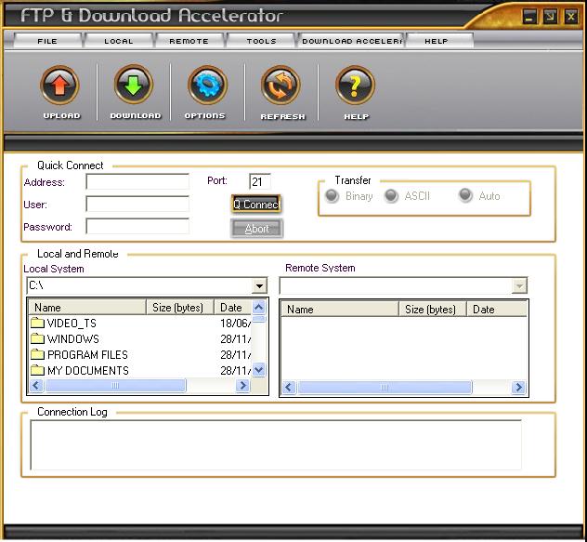This screenshot has height=542, width=587.
Task: Click the Port field showing 21
Action: point(260,182)
